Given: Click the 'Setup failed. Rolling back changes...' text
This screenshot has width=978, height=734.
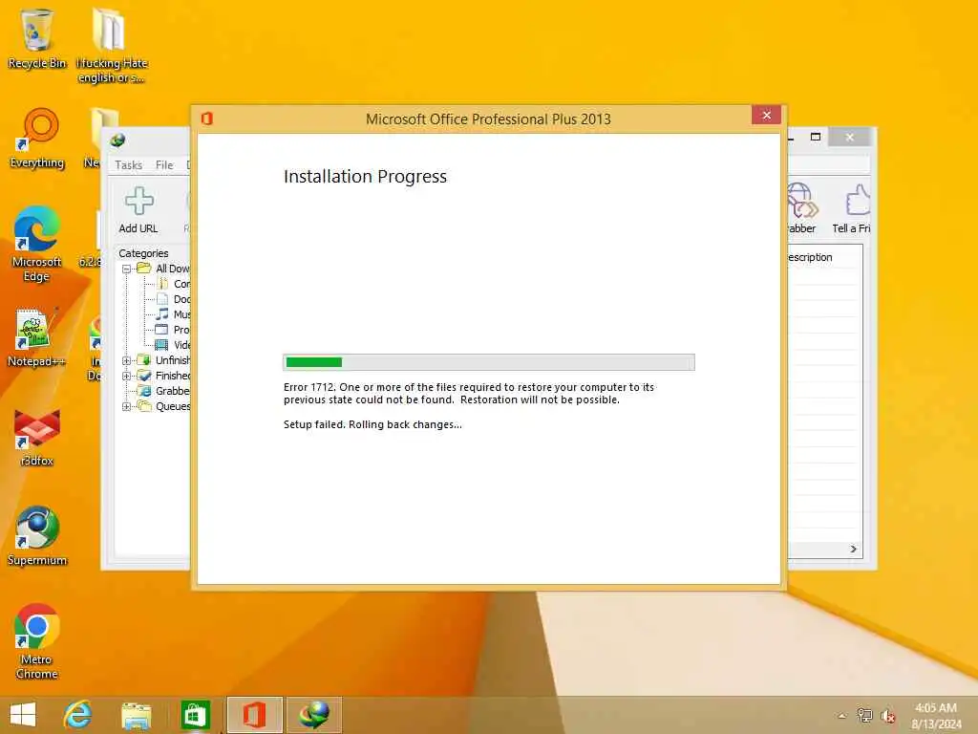Looking at the screenshot, I should click(x=372, y=424).
